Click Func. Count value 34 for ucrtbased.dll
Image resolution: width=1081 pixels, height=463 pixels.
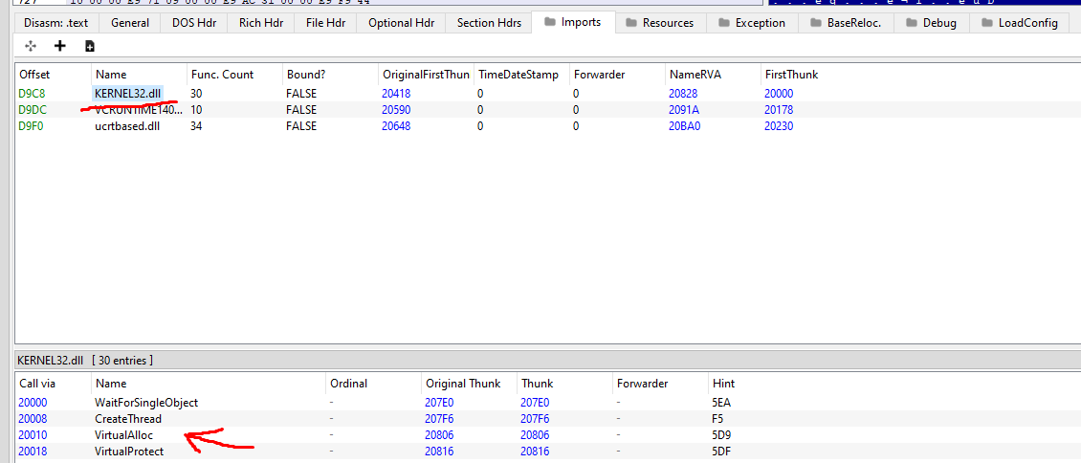coord(196,126)
